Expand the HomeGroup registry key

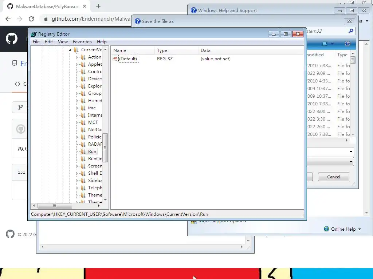[77, 101]
